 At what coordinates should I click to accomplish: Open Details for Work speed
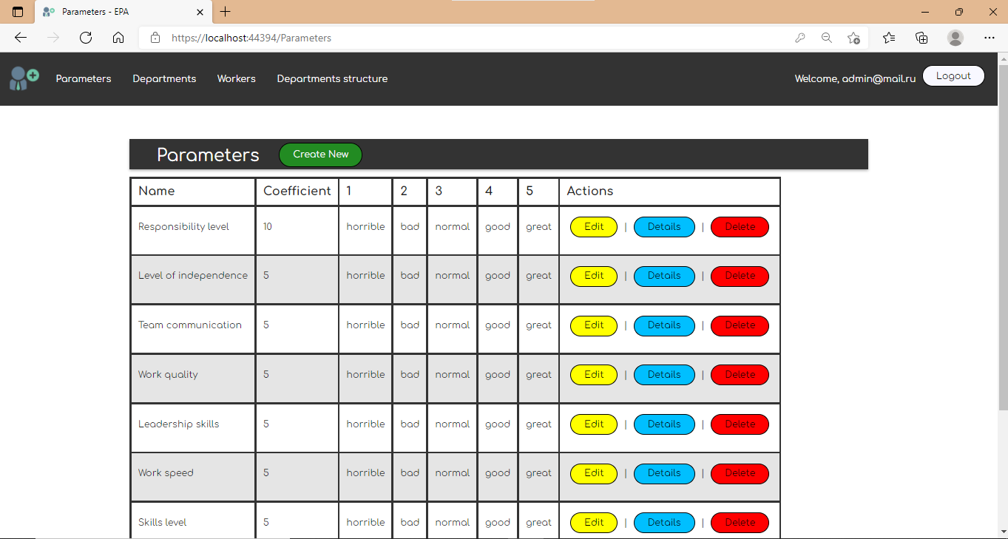[664, 473]
